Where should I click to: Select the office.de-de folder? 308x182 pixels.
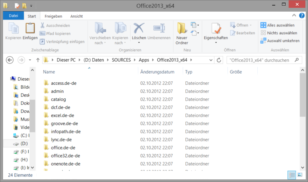click(63, 148)
